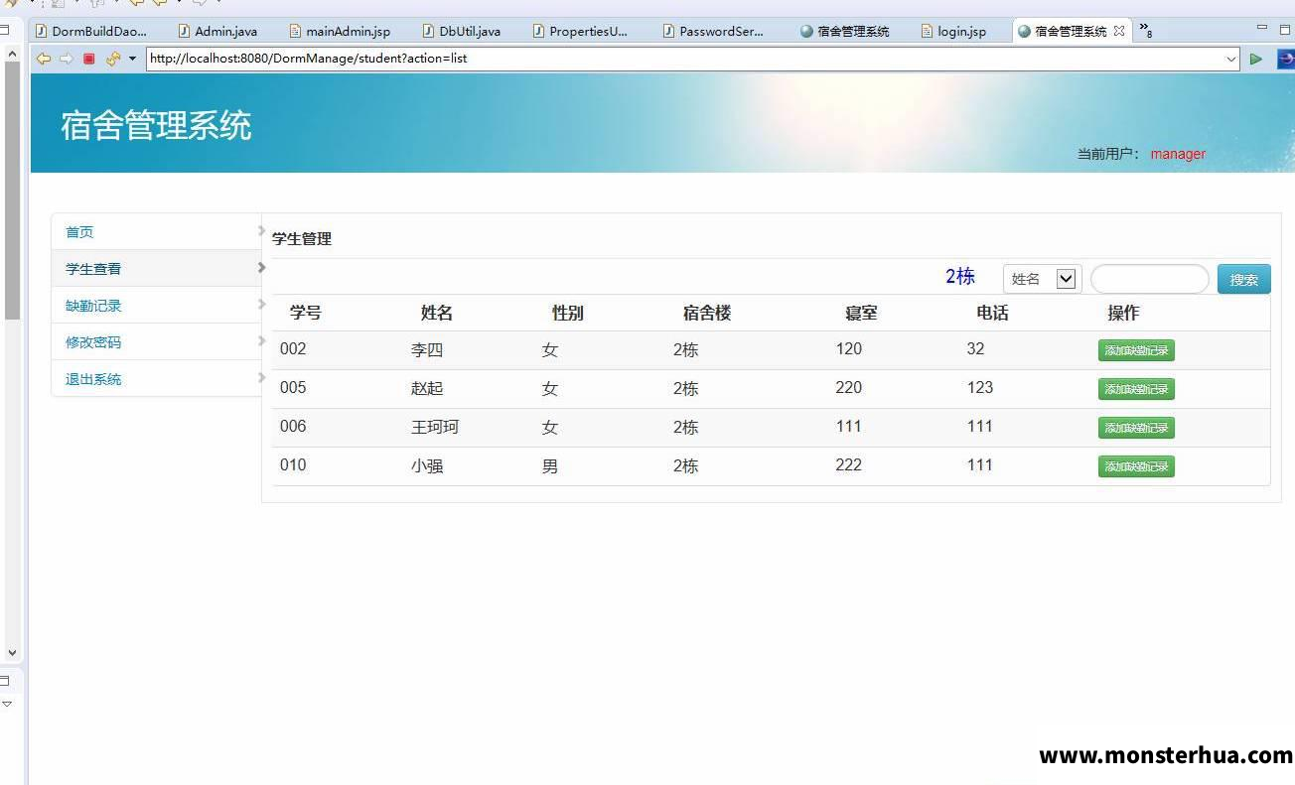Screen dimensions: 1295x785
Task: Click room number 120
Action: coord(849,349)
